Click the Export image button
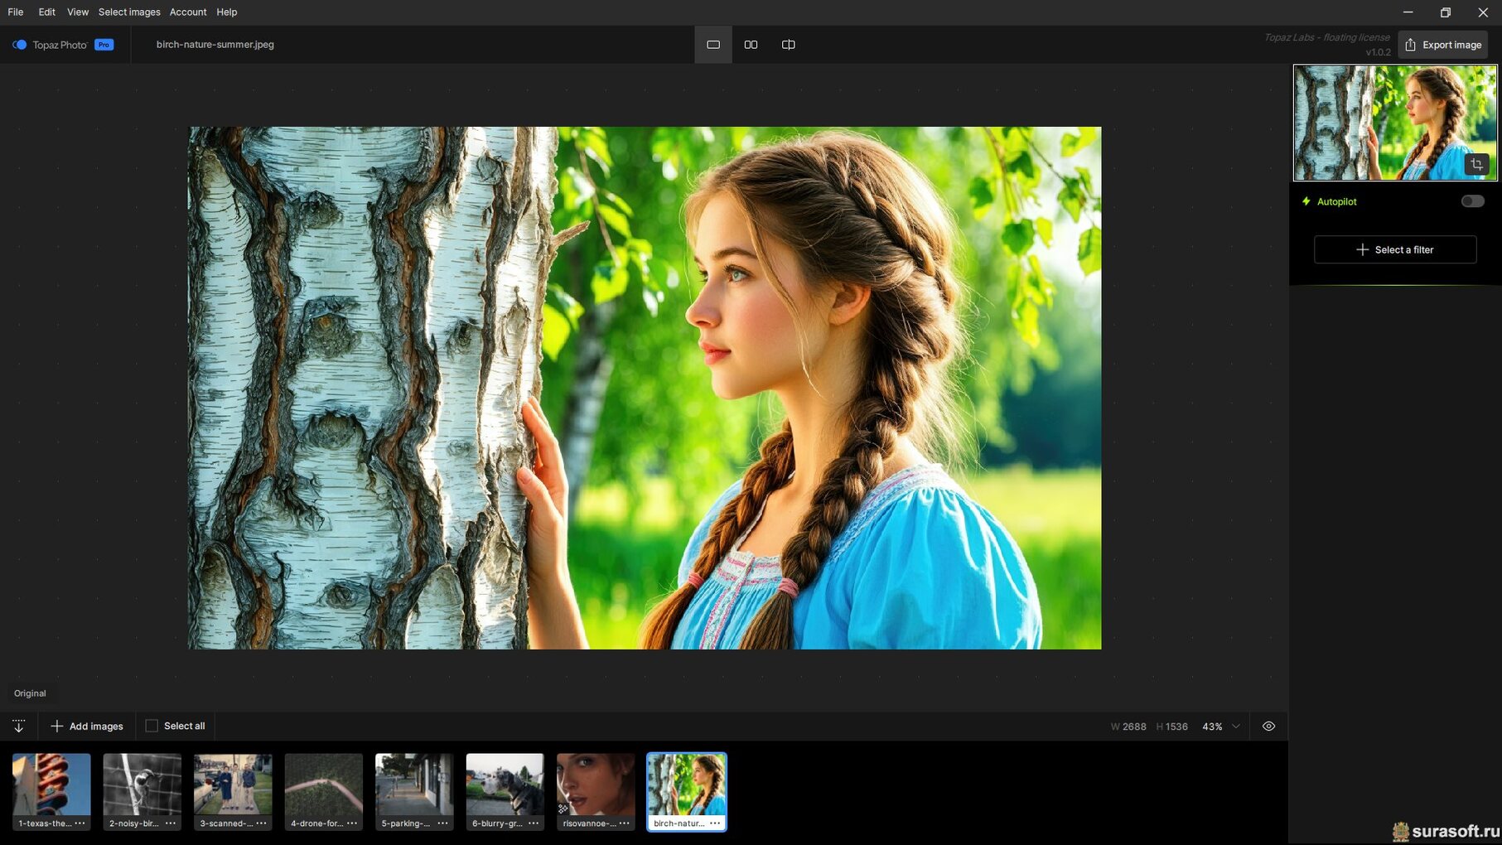This screenshot has width=1502, height=845. [x=1442, y=45]
